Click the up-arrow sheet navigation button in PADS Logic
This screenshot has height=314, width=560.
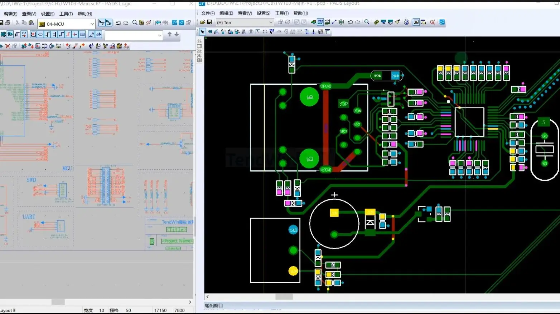[169, 34]
